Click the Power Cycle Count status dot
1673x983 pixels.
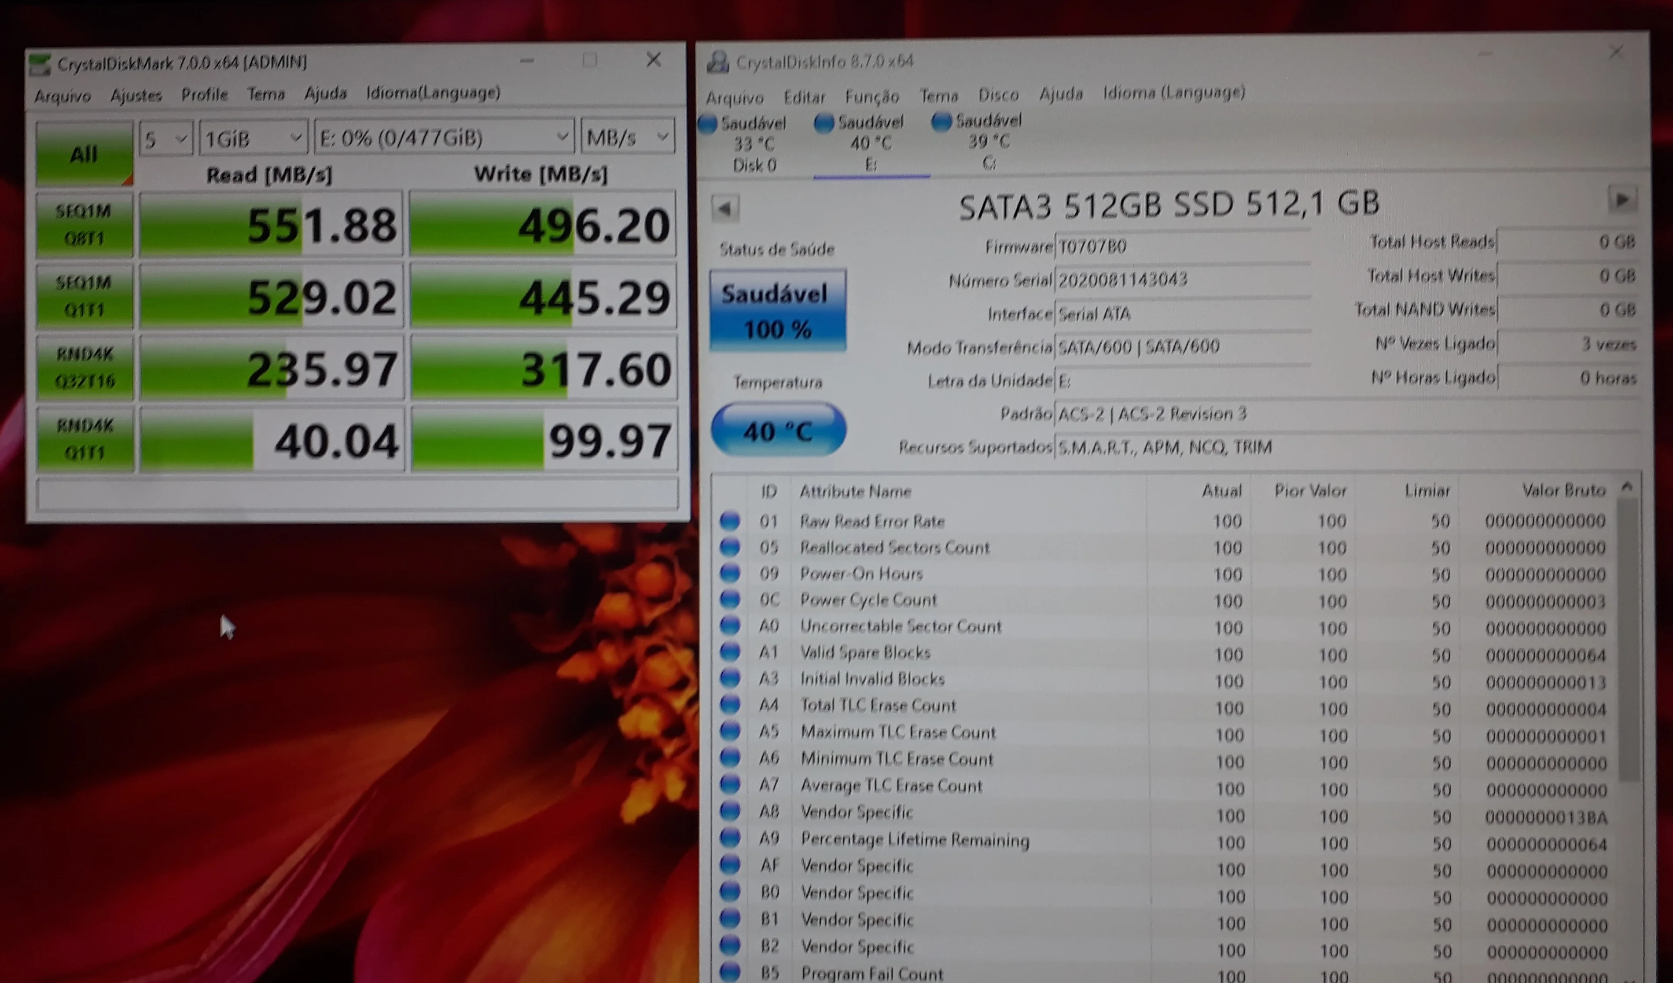point(730,599)
